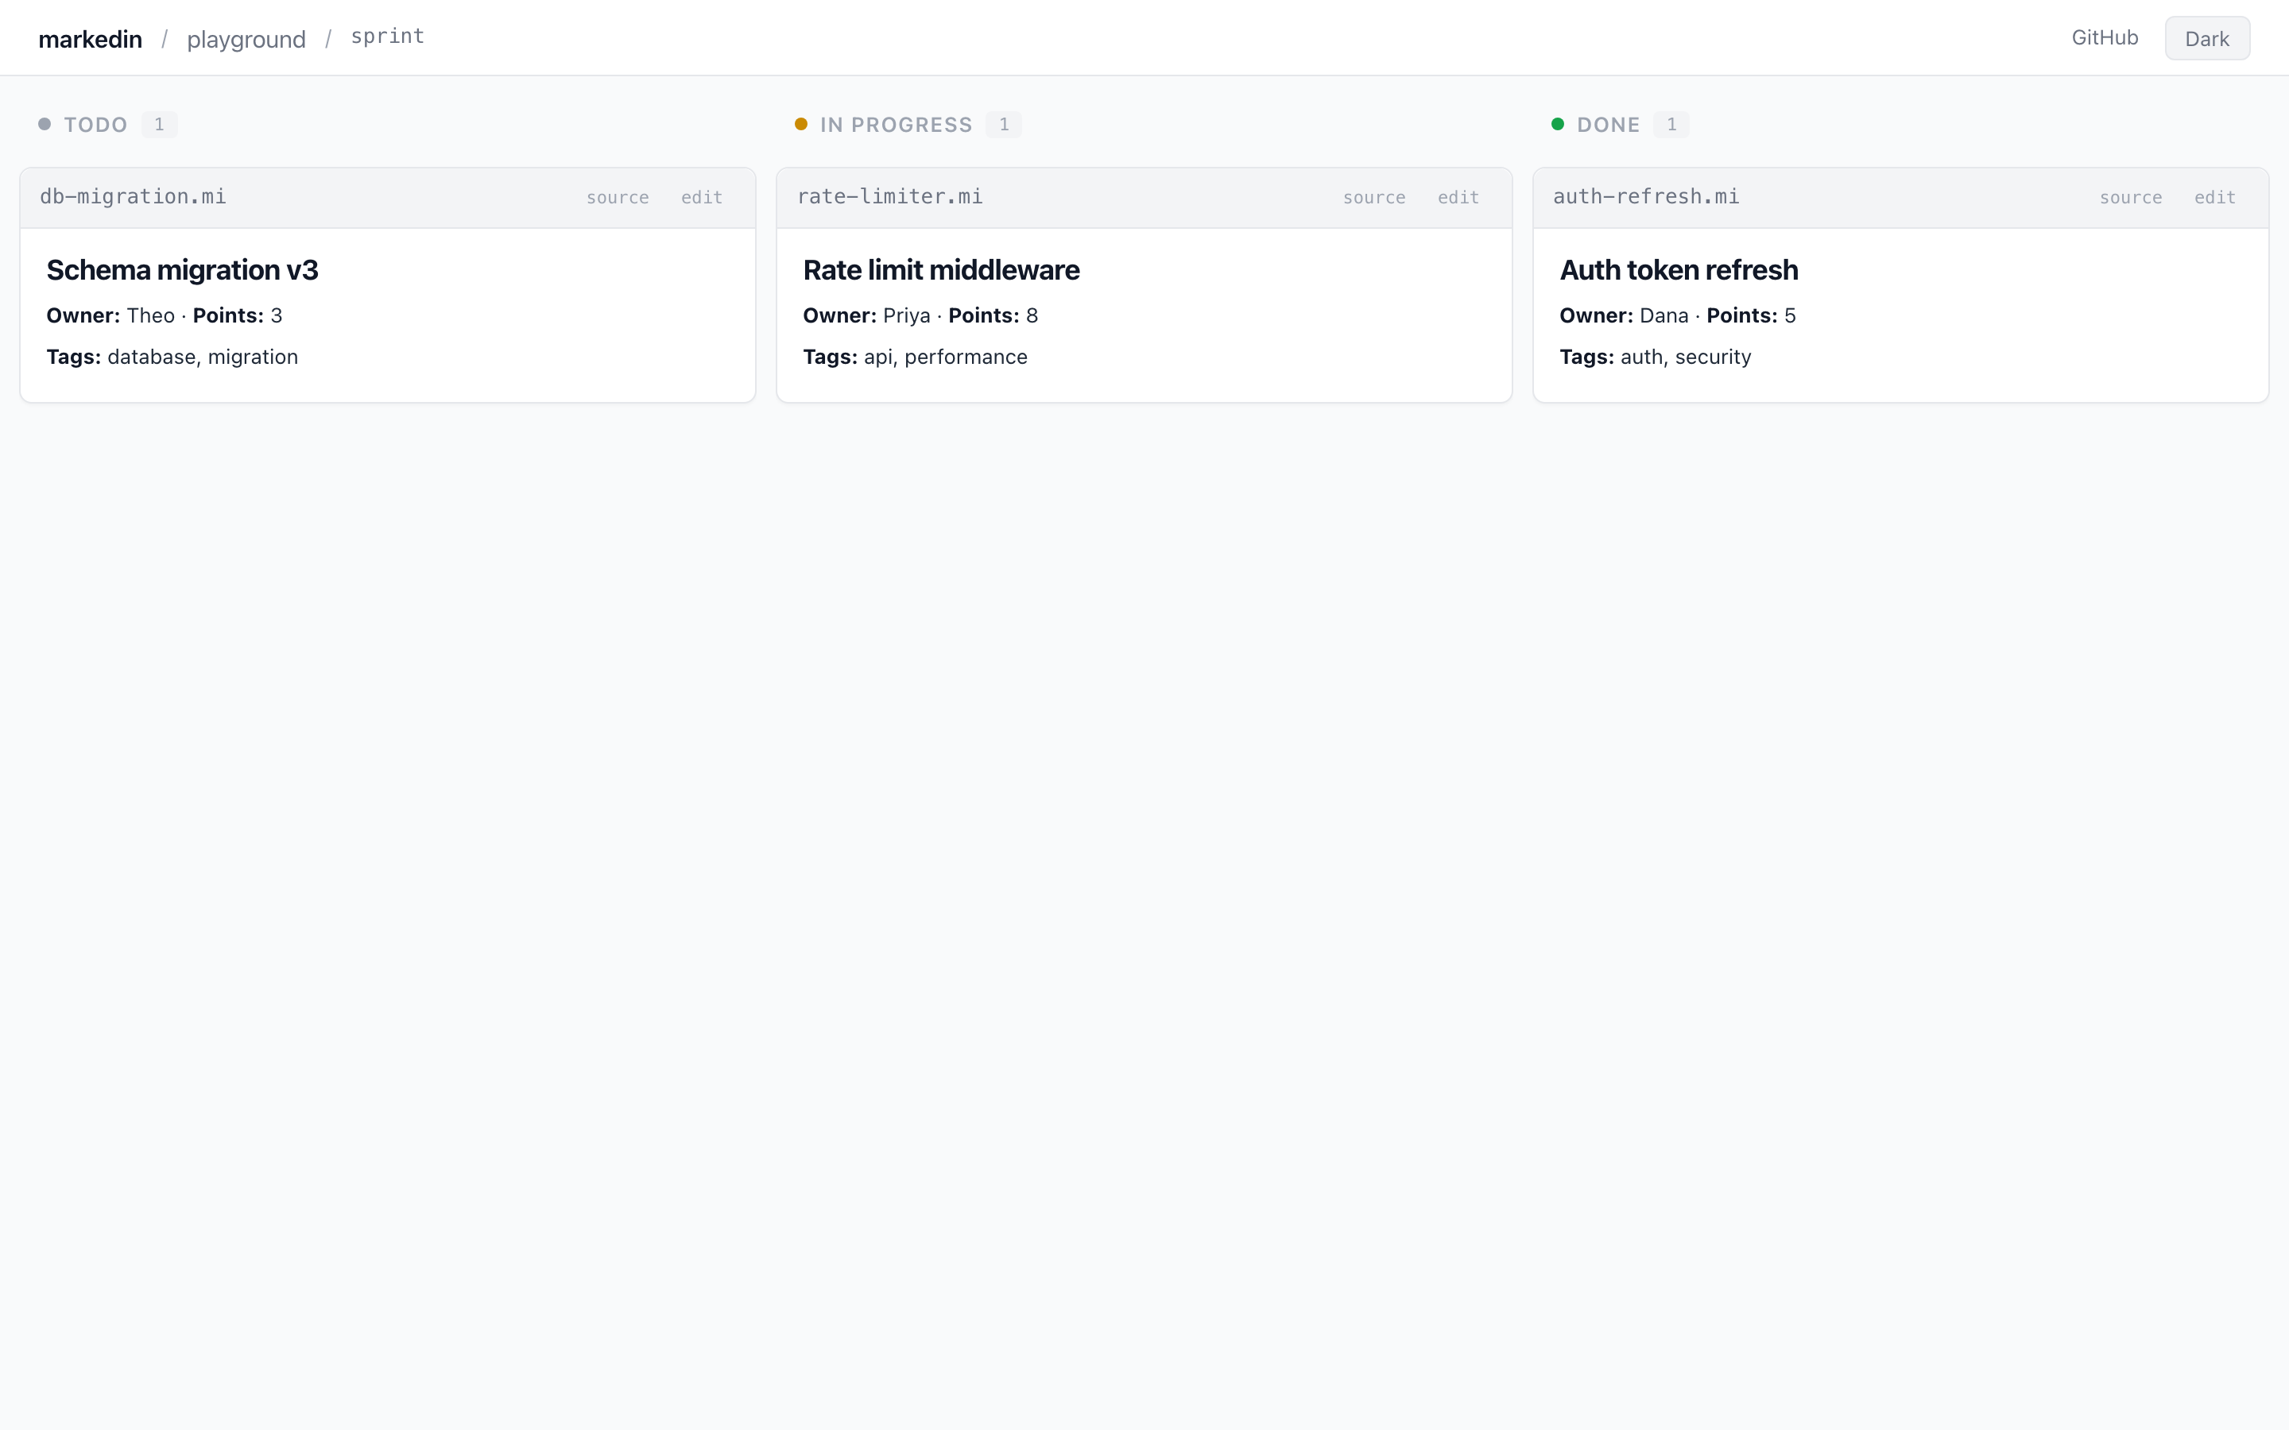Click the auth-refresh.mi filename
Screen dimensions: 2289x1430
coord(1646,197)
